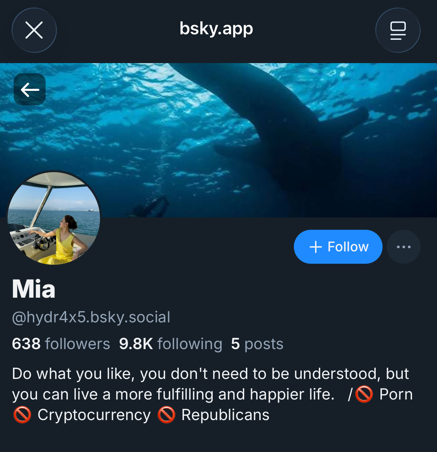Screen dimensions: 437x452
Task: Tap the display name Mia
Action: pos(34,289)
